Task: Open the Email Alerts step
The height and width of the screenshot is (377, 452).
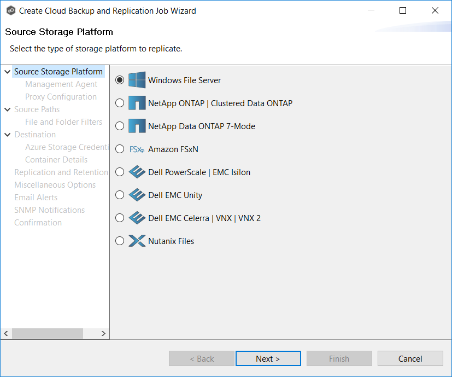Action: tap(36, 197)
